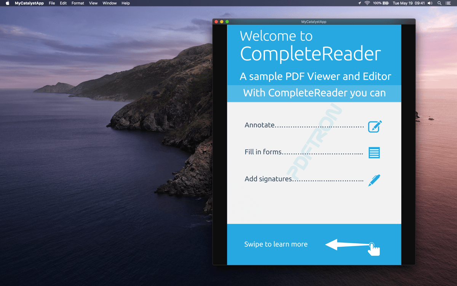
Task: Open the Format menu
Action: pos(77,3)
